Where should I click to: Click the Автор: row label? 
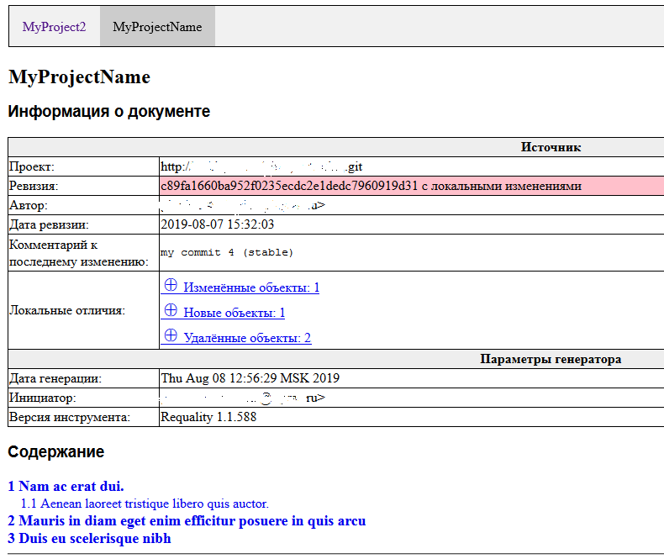coord(29,205)
